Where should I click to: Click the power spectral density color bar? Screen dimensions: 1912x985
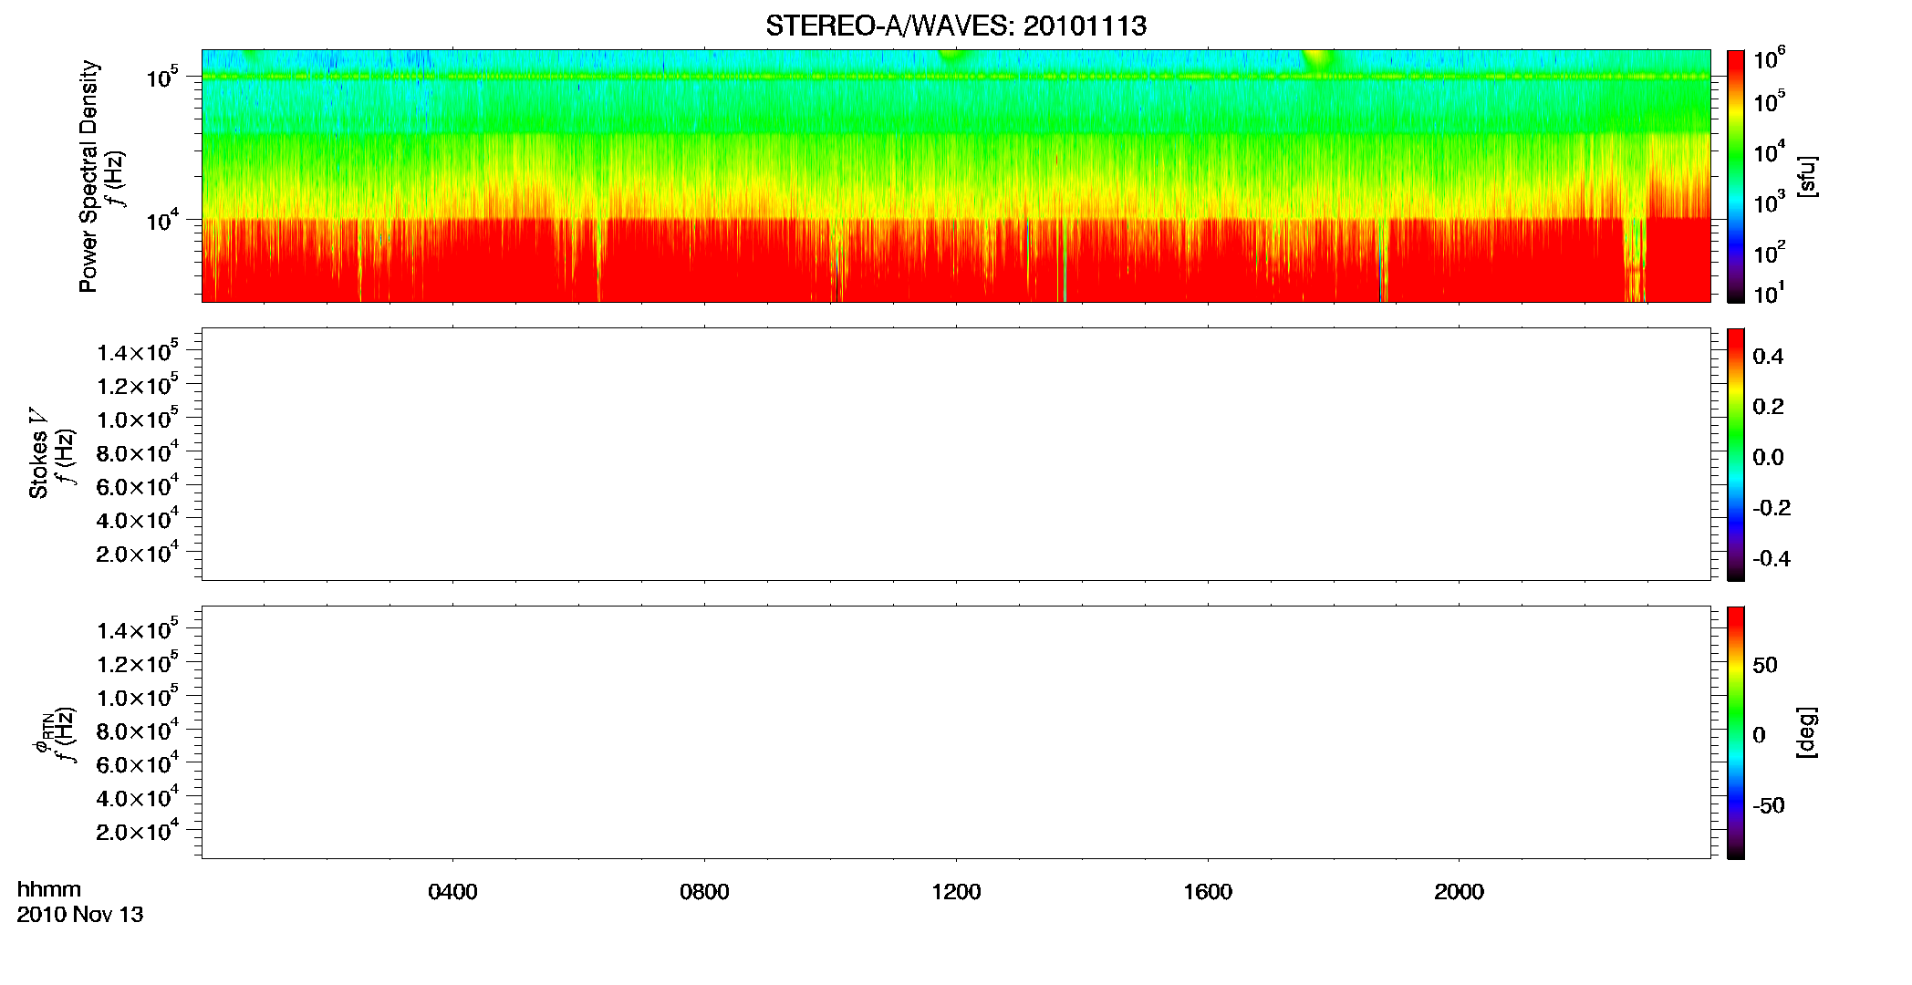(1735, 176)
